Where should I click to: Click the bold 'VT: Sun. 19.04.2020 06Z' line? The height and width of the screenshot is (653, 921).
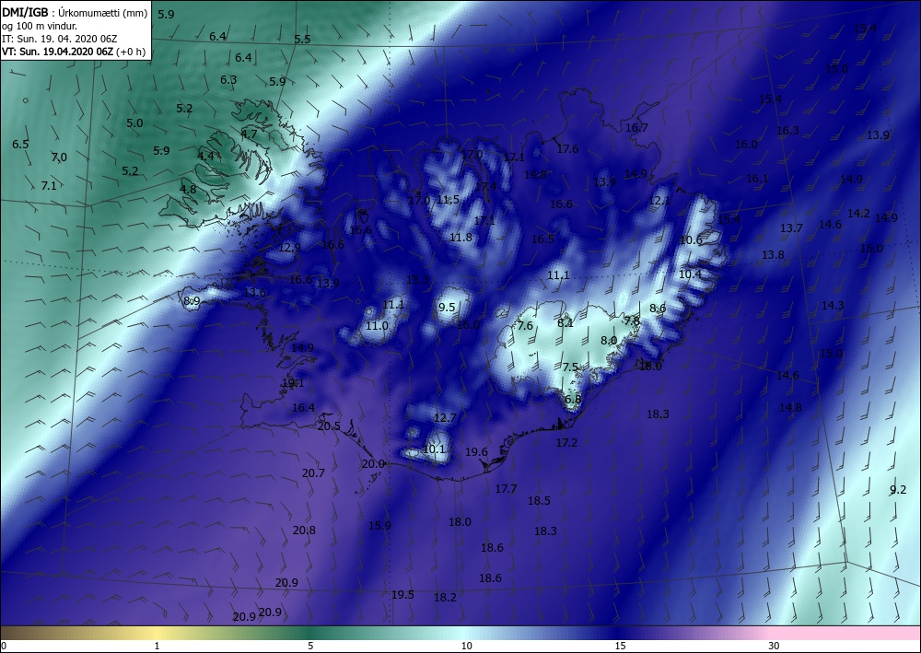click(x=59, y=52)
